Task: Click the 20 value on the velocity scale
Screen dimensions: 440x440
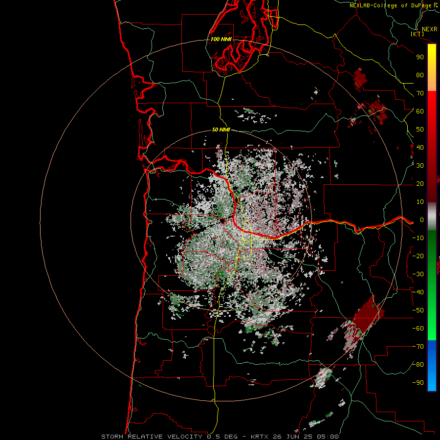Action: click(x=420, y=184)
